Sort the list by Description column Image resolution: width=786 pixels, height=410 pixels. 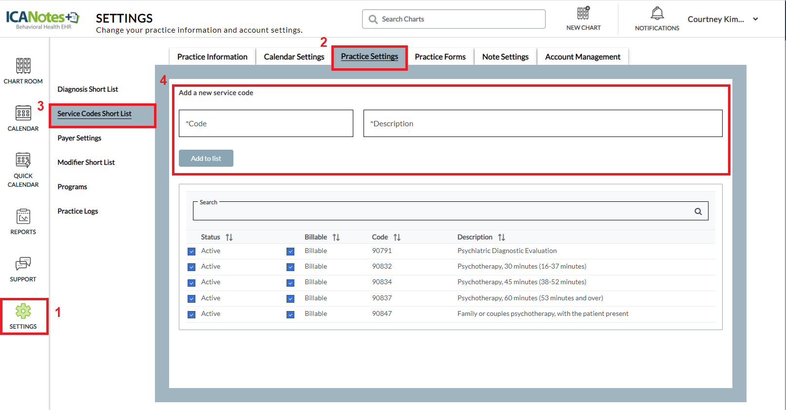click(501, 237)
